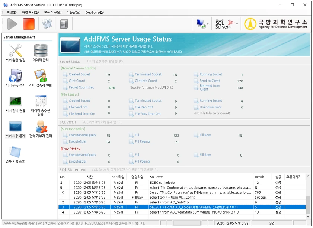
Task: Open the 파일(F) menu
Action: coord(12,12)
